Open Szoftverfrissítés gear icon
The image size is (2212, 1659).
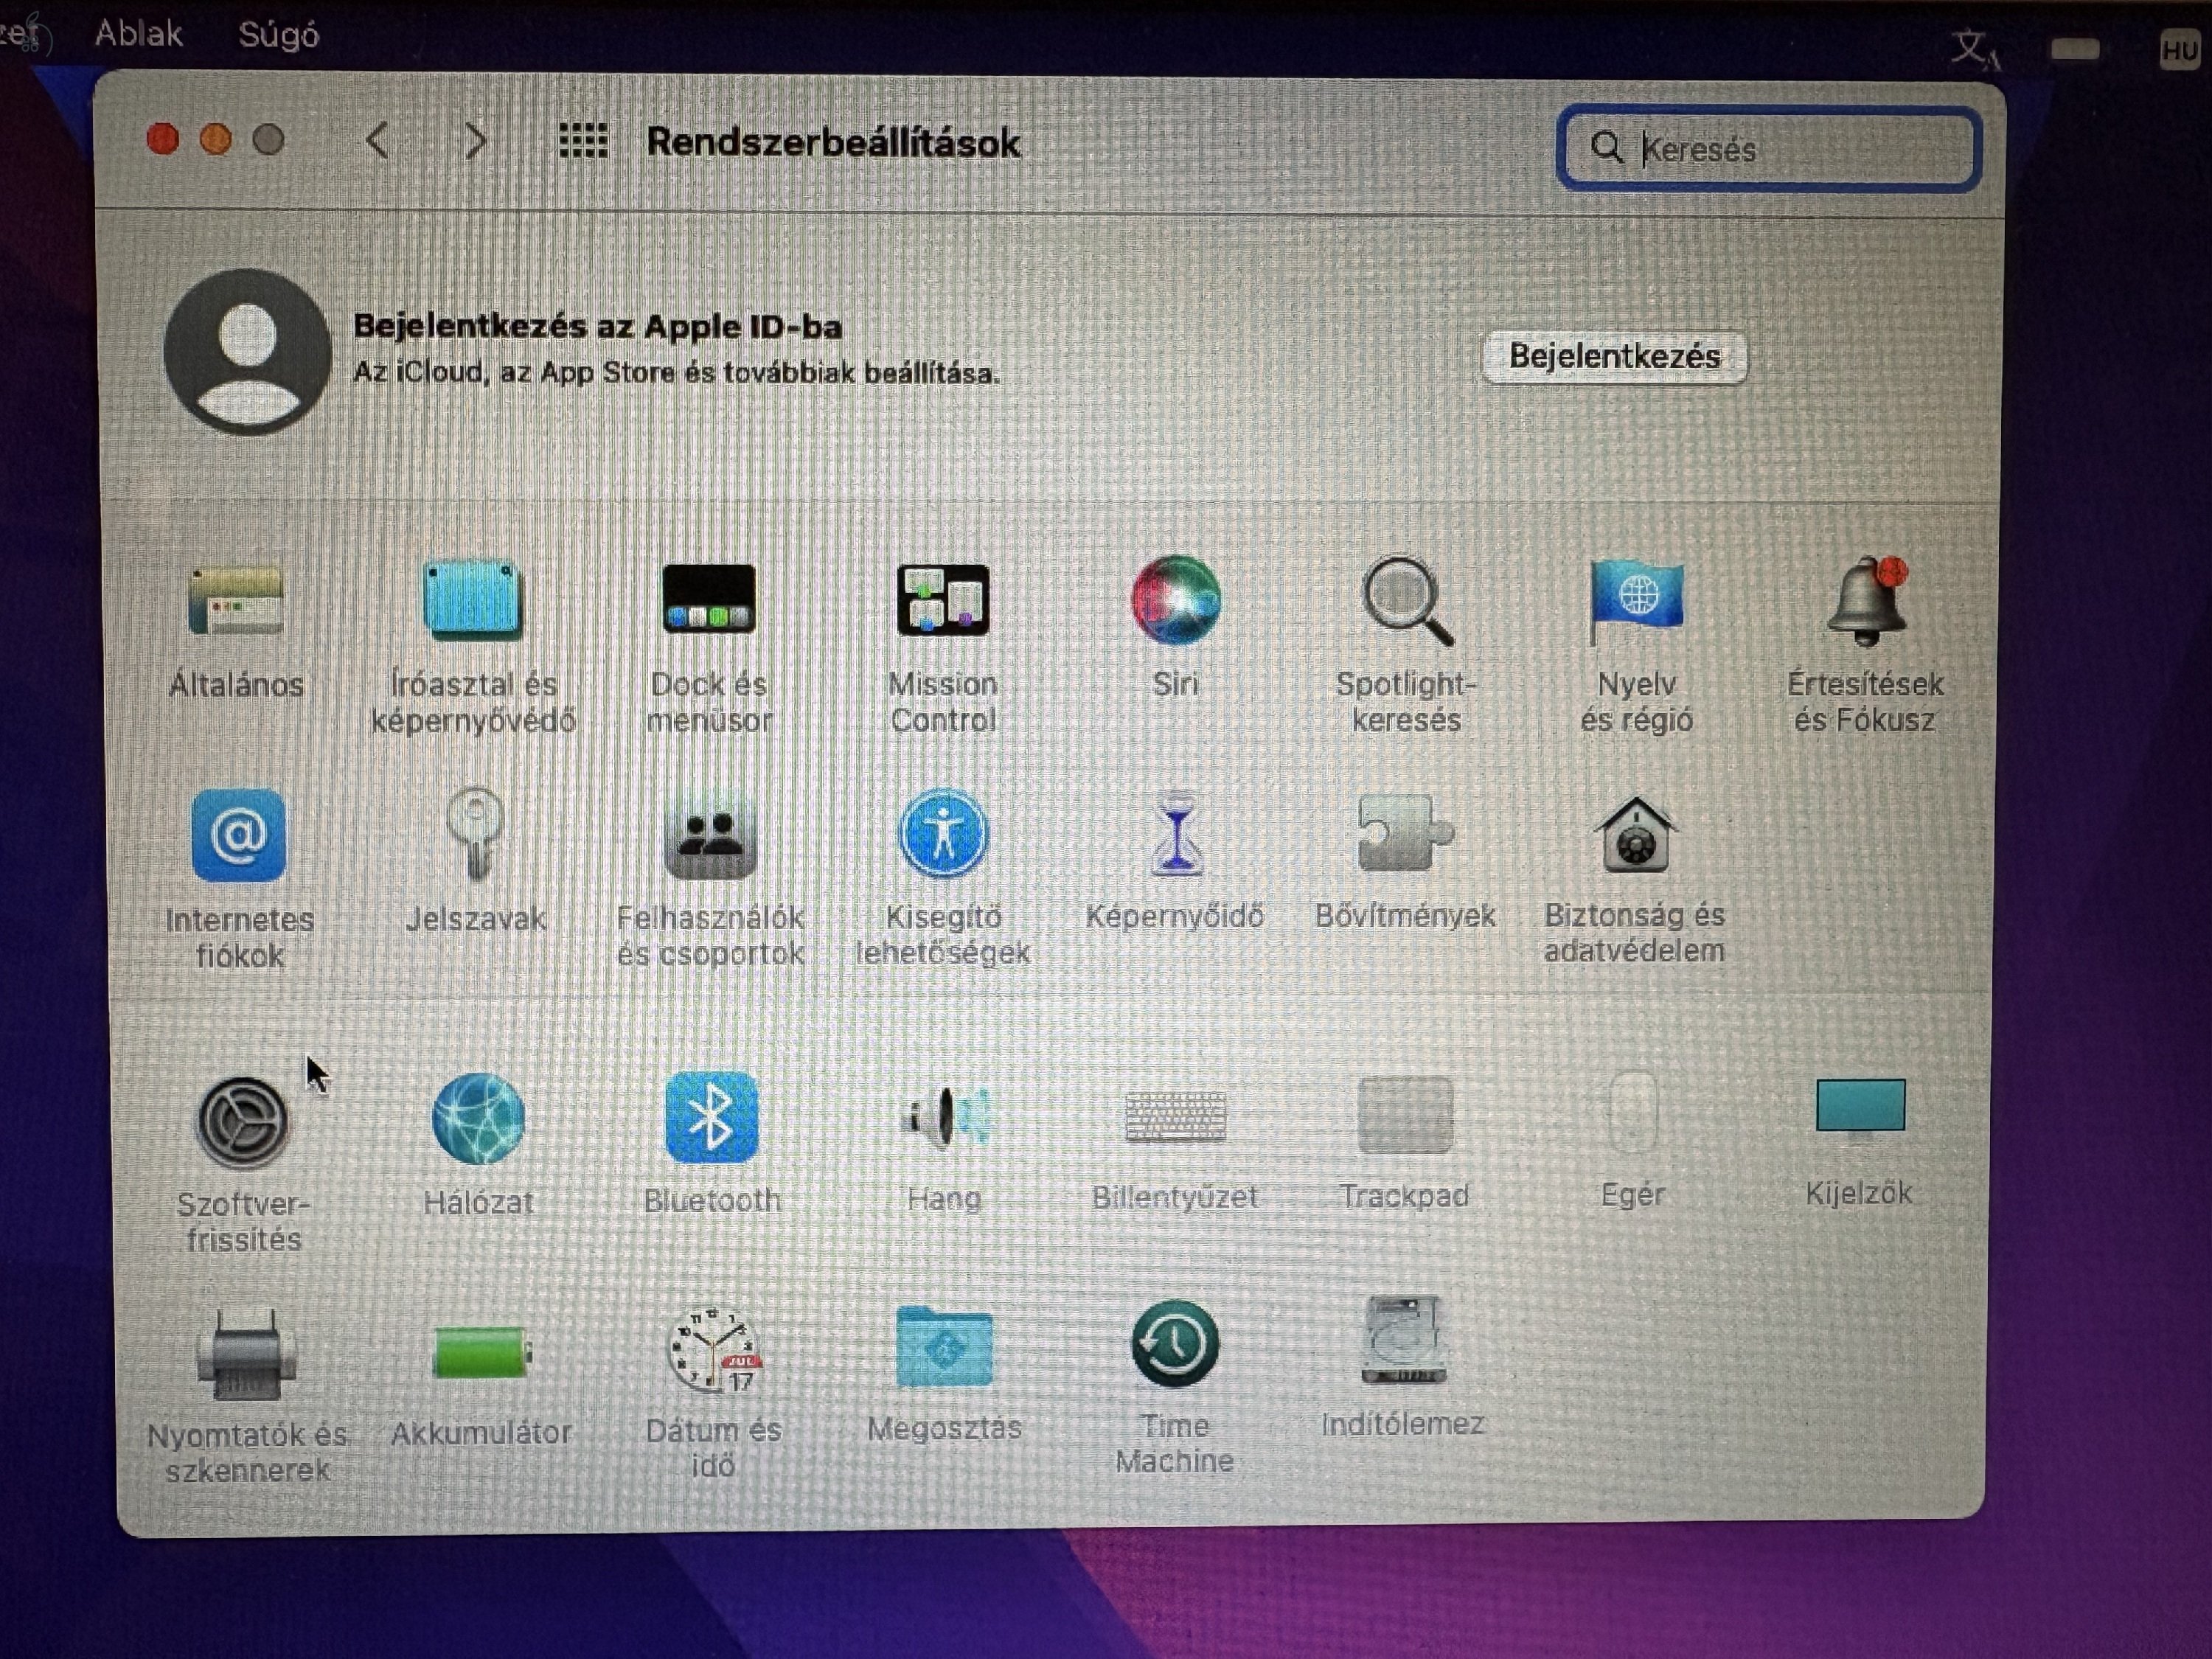(x=243, y=1122)
